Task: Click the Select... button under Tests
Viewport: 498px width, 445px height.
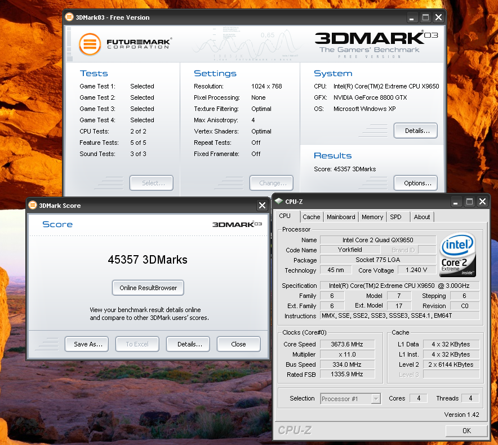Action: (x=152, y=183)
